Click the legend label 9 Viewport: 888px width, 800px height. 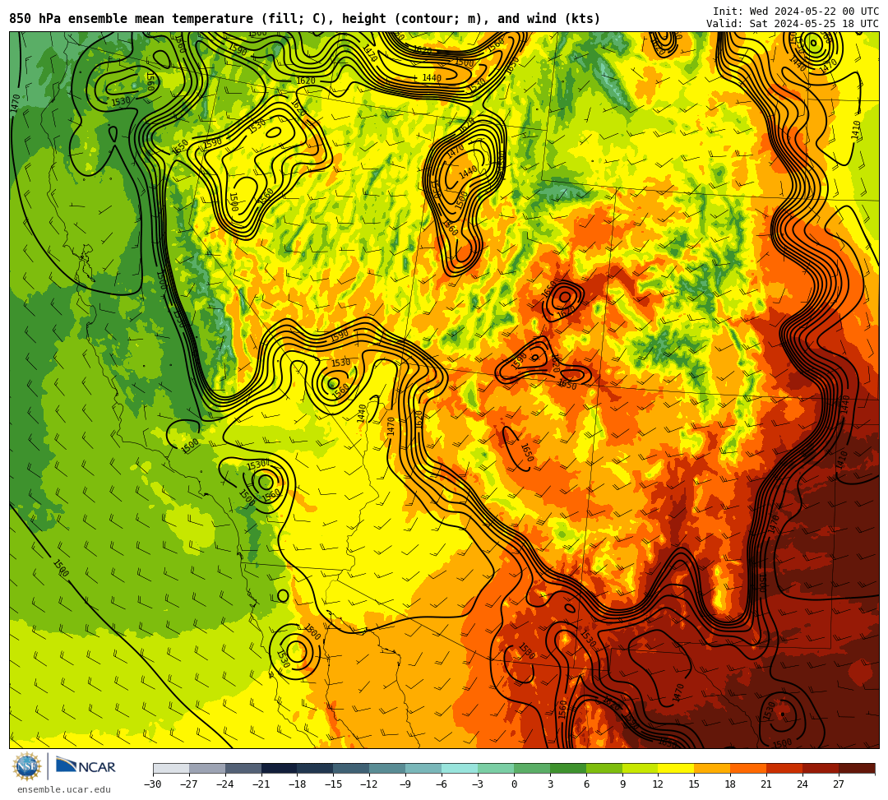pos(622,784)
